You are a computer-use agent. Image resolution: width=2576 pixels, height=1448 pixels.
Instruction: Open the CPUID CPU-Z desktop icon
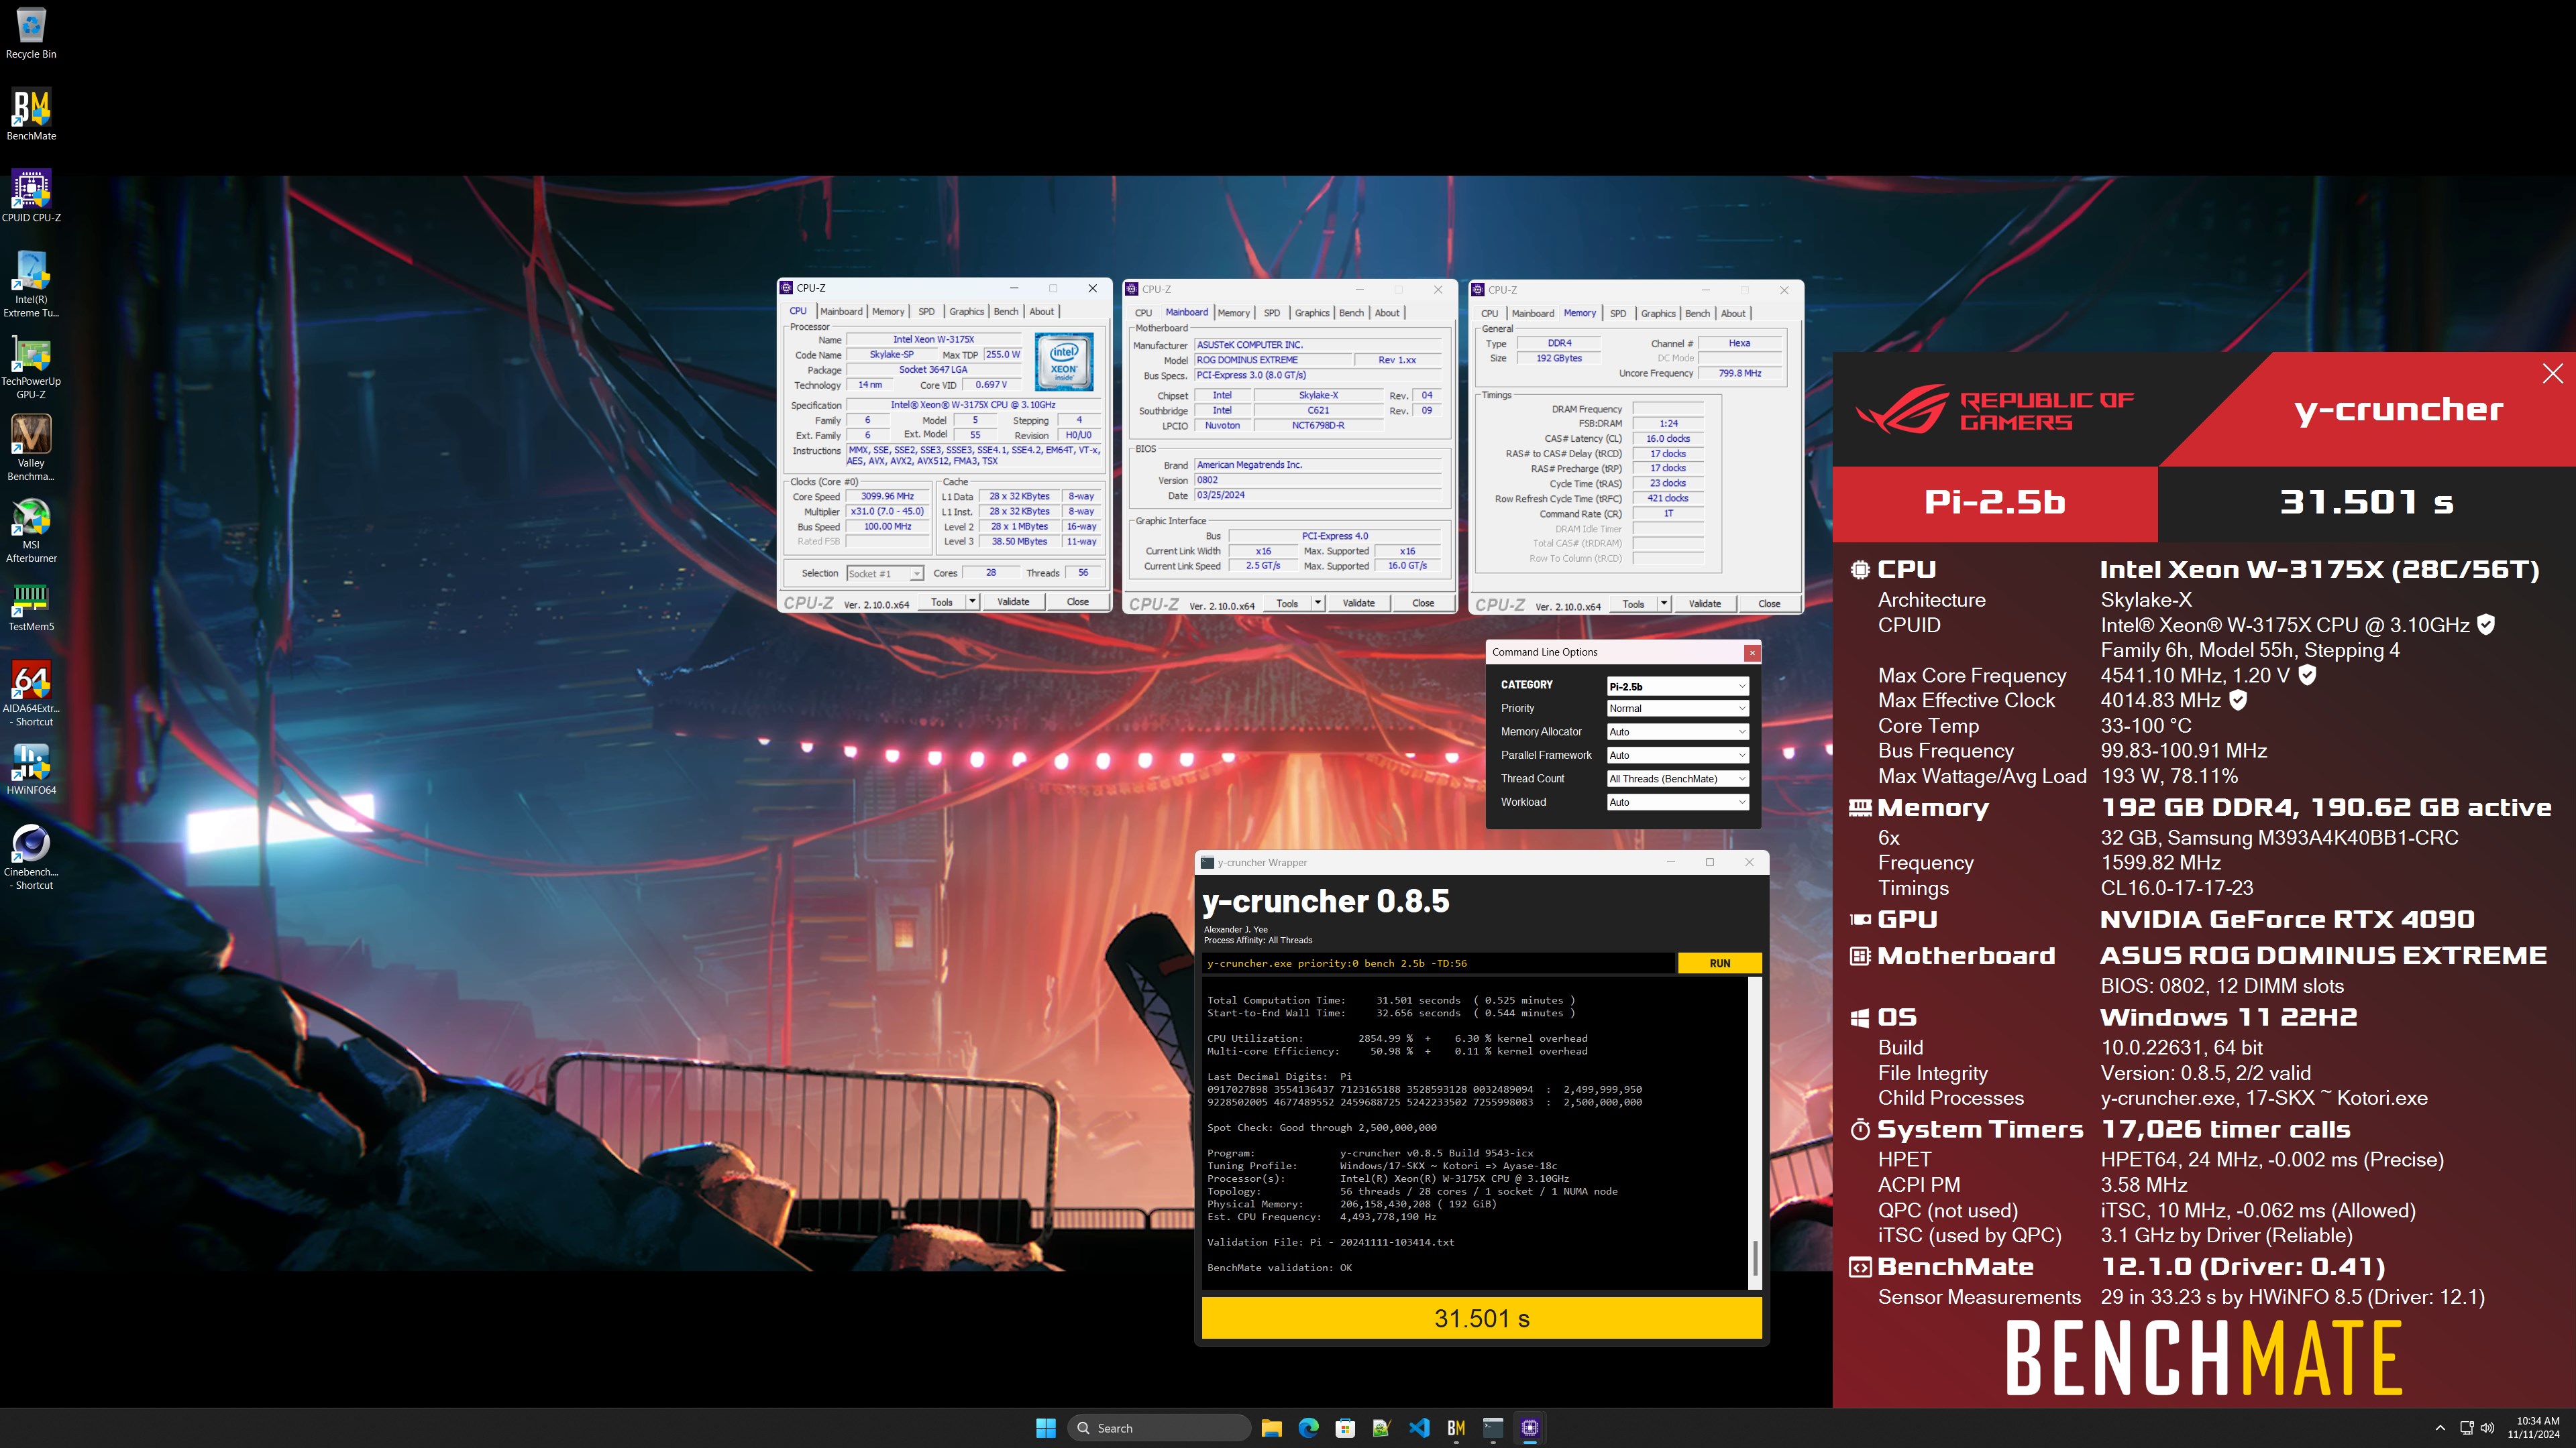click(x=31, y=196)
